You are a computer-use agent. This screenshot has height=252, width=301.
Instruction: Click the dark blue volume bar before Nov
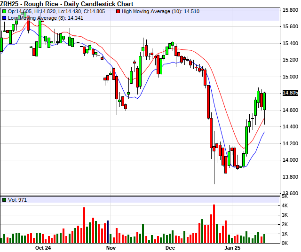[108, 231]
